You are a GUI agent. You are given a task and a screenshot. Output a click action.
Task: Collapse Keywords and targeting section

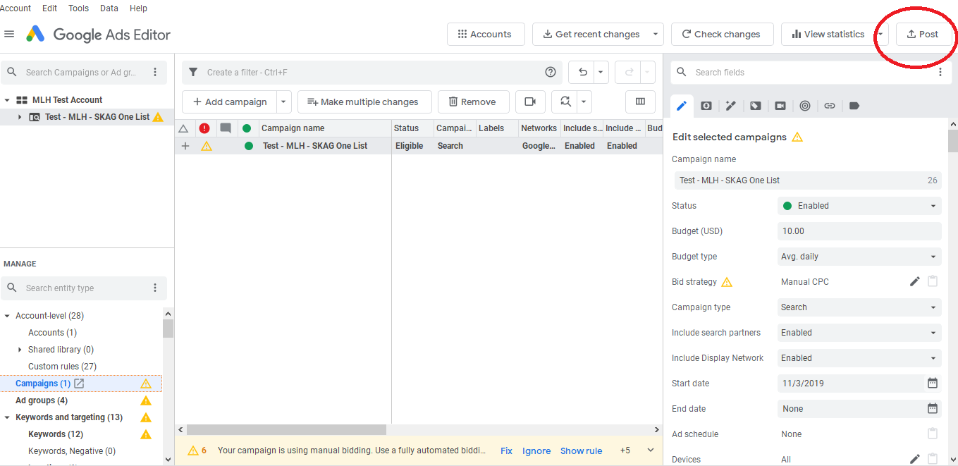coord(7,417)
